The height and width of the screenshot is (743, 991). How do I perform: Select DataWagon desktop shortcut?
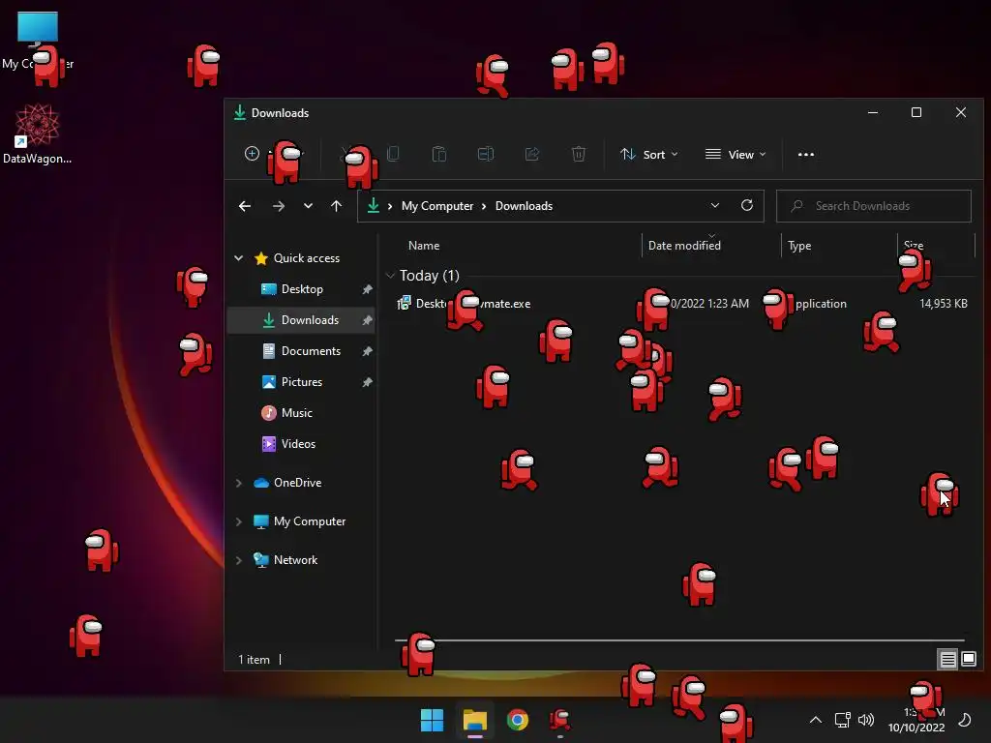point(38,134)
